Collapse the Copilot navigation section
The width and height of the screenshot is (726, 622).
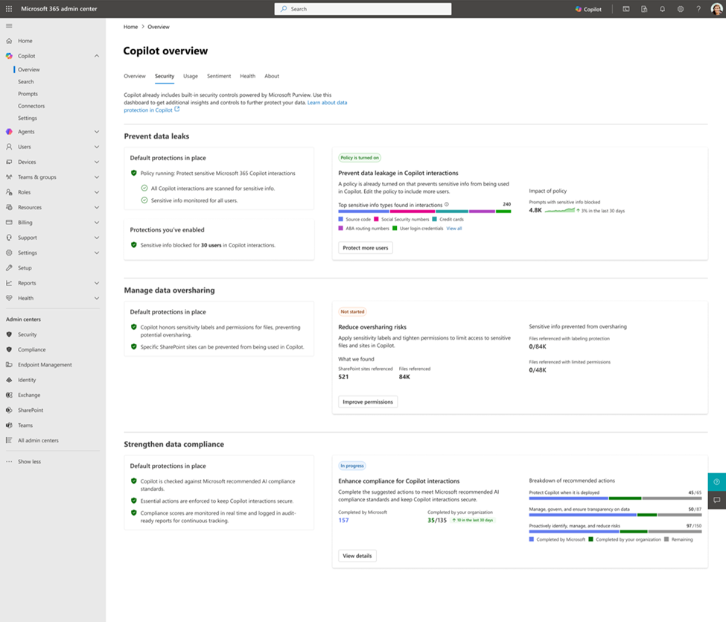96,55
